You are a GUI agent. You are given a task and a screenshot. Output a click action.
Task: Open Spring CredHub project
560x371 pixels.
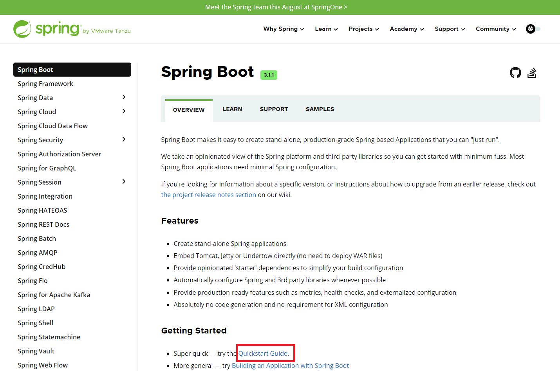click(x=42, y=267)
